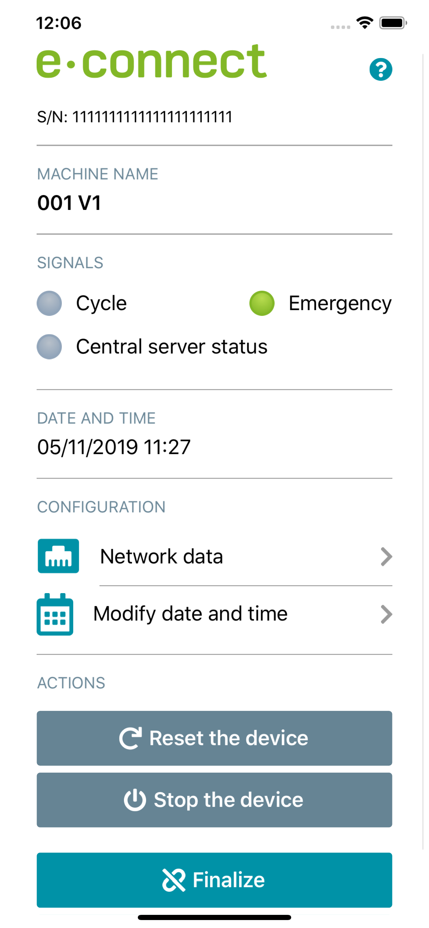
Task: Expand Modify date and time chevron
Action: pos(386,614)
